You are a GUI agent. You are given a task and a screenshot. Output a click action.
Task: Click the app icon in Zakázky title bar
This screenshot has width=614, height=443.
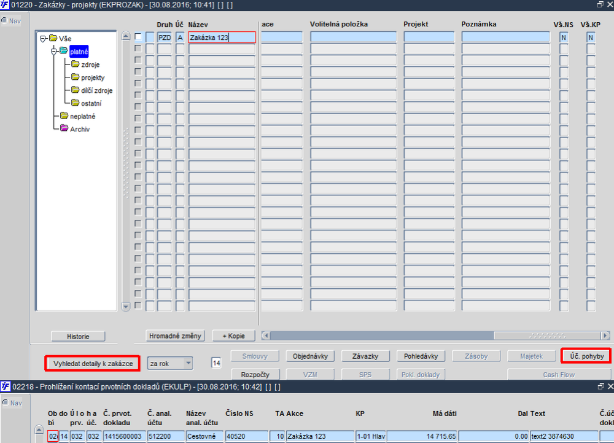pos(5,5)
